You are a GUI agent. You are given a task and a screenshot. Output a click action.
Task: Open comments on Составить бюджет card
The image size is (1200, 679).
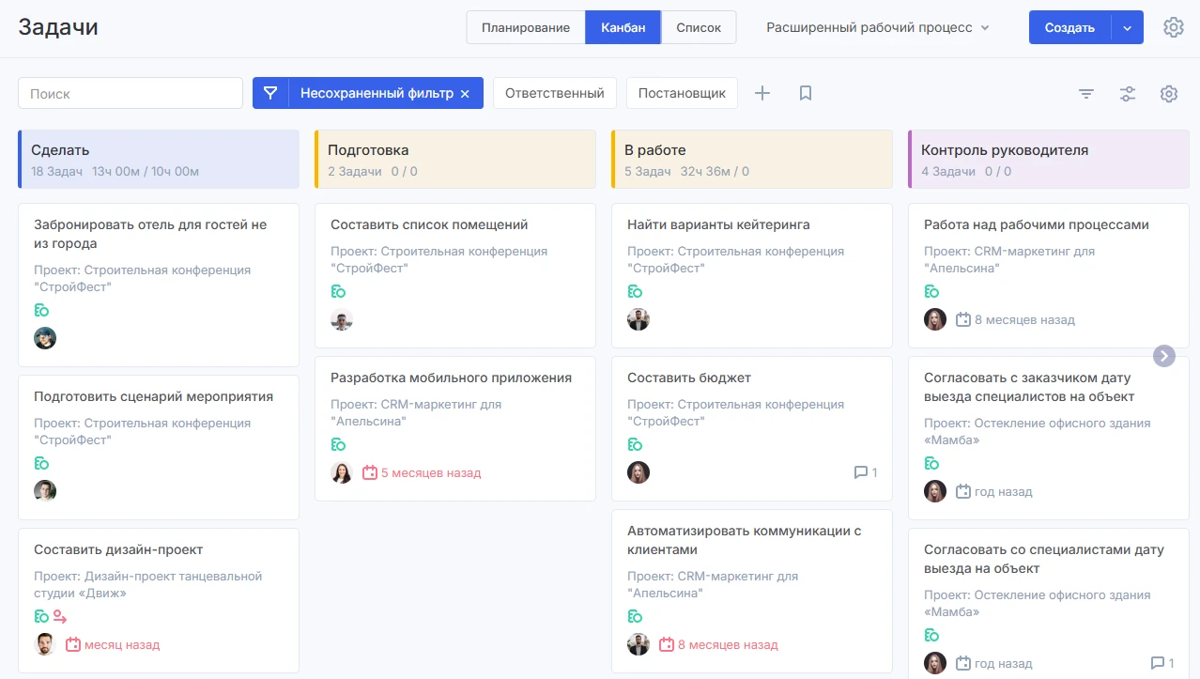coord(866,472)
